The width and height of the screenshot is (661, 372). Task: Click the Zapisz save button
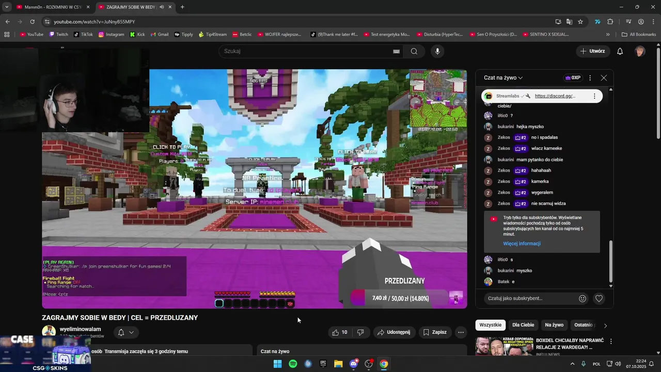click(435, 332)
